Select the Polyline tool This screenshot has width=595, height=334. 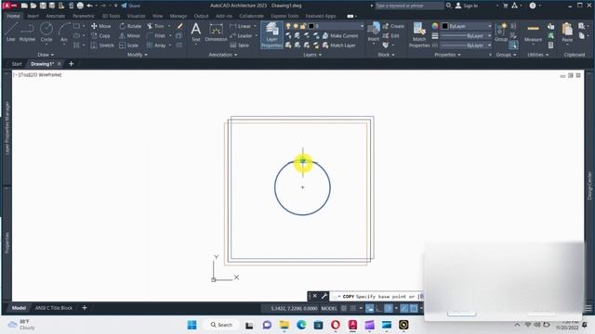point(27,32)
